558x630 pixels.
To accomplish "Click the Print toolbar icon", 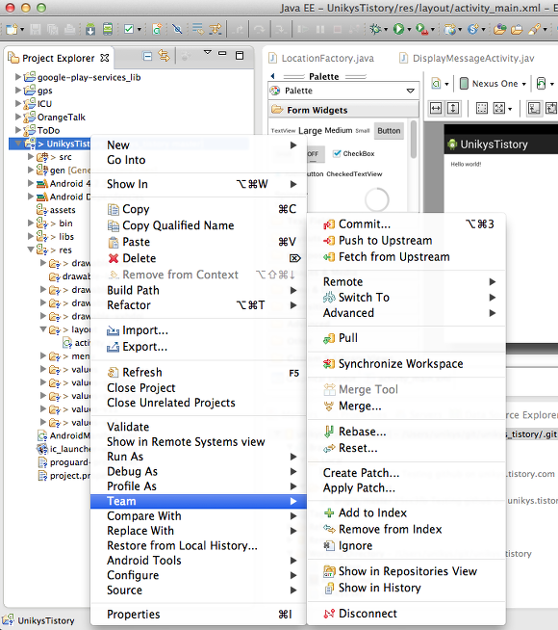I will tap(70, 29).
